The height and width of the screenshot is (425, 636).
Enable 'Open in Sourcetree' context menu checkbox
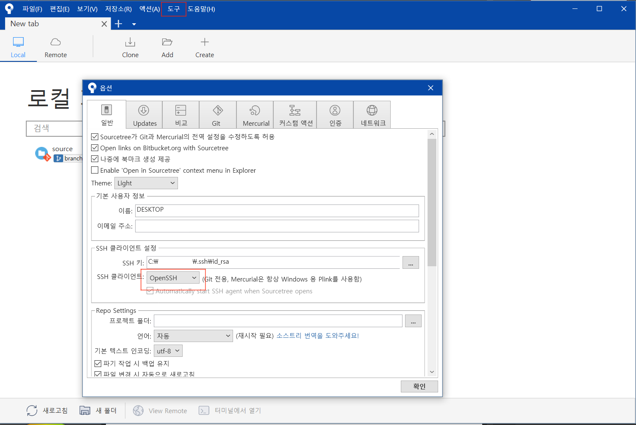click(x=95, y=170)
